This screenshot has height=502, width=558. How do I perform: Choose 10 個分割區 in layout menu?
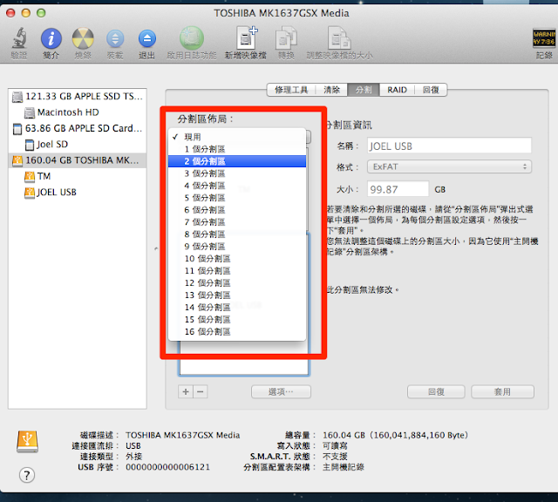[237, 259]
